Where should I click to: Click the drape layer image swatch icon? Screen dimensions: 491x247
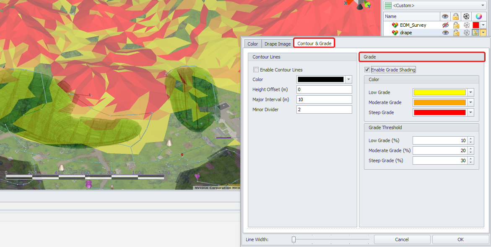coord(476,33)
